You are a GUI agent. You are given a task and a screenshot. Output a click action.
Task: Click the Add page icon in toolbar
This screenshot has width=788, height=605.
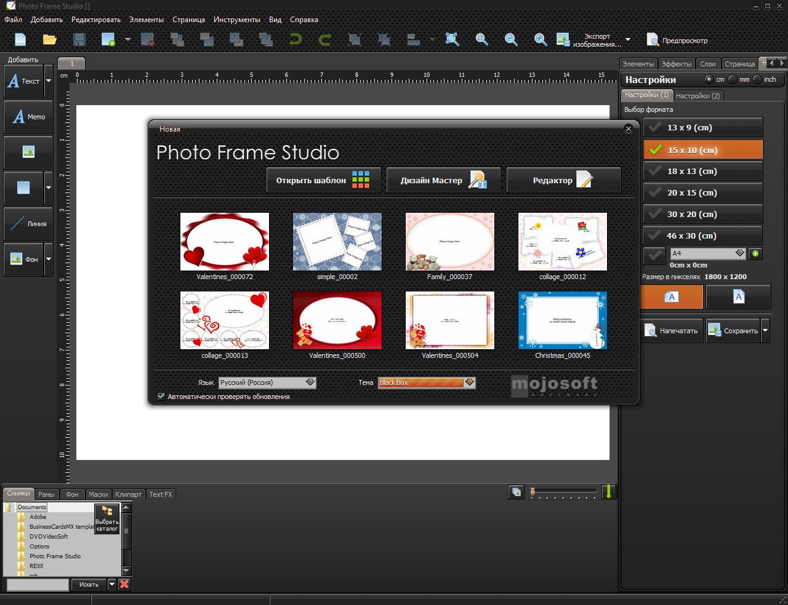click(x=109, y=39)
